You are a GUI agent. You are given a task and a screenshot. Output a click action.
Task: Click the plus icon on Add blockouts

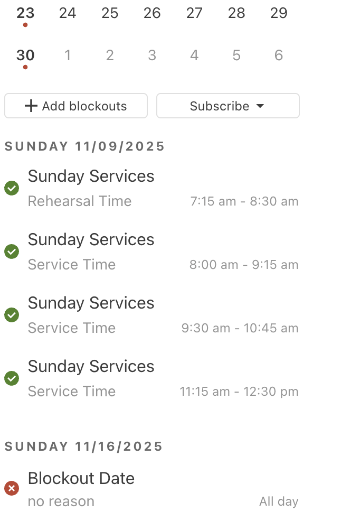tap(31, 106)
